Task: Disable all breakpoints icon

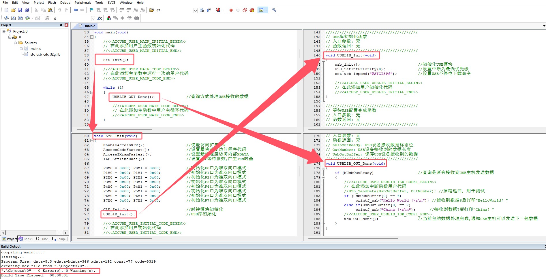Action: pyautogui.click(x=245, y=10)
